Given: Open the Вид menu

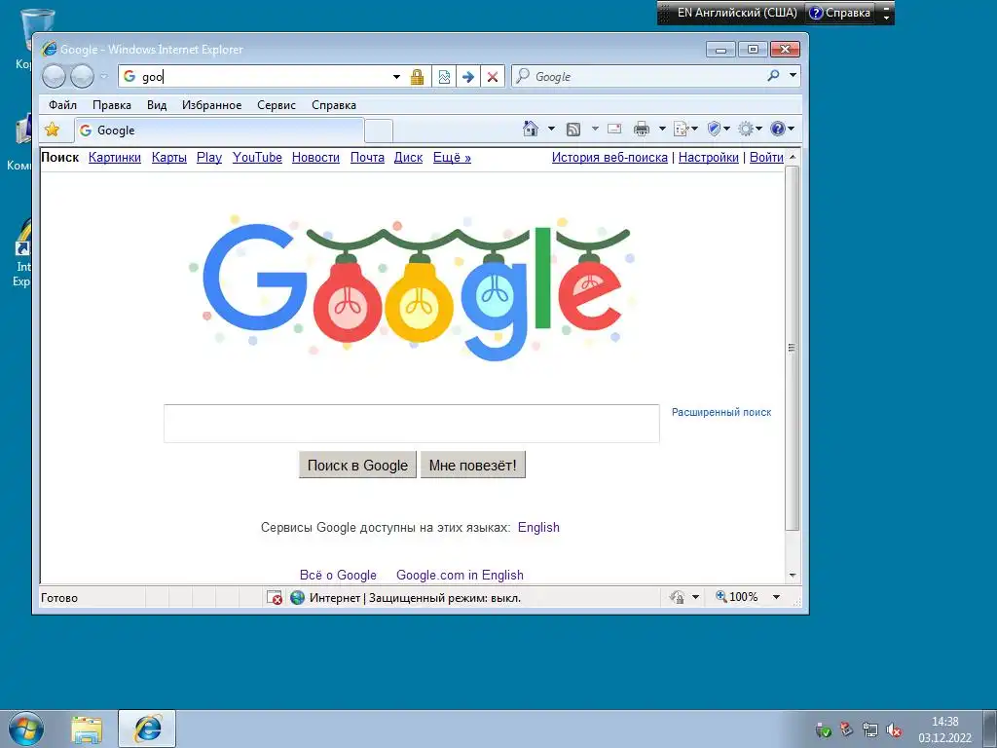Looking at the screenshot, I should tap(157, 105).
